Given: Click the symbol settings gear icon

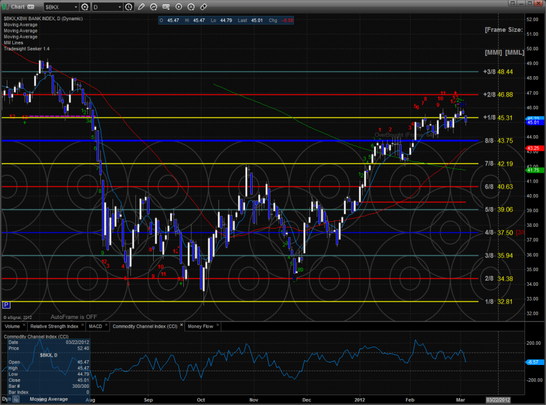Looking at the screenshot, I should pos(85,7).
